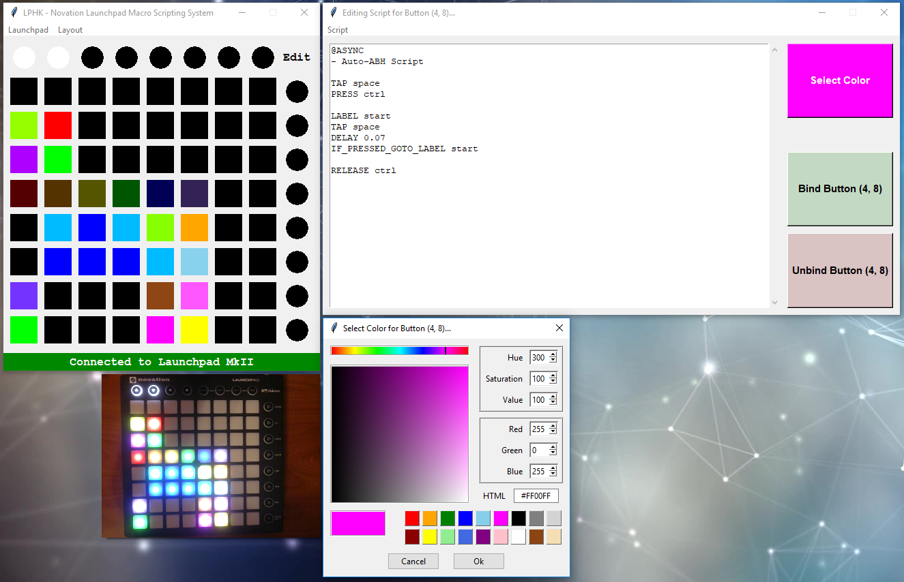Select the dark red pad in the fourth row

point(24,194)
